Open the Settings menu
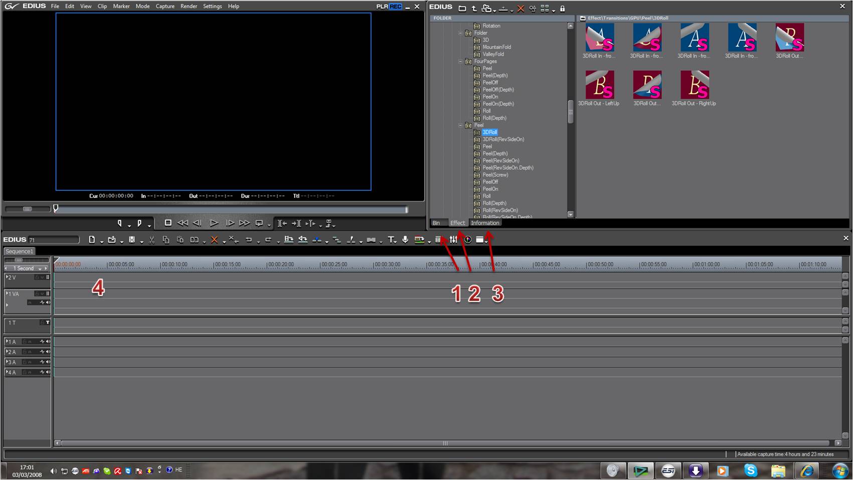This screenshot has width=853, height=480. pos(212,6)
